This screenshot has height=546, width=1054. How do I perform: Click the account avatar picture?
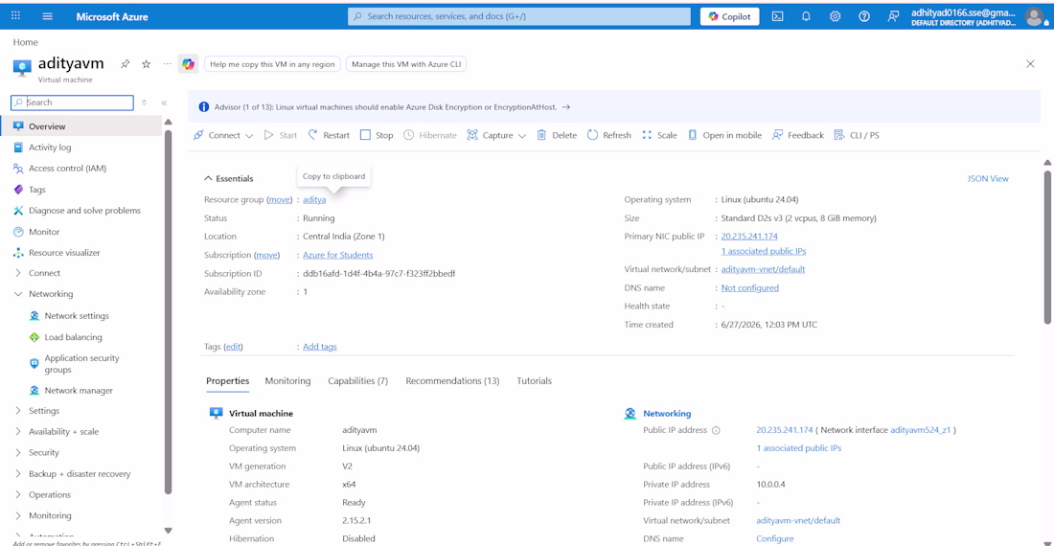1035,17
